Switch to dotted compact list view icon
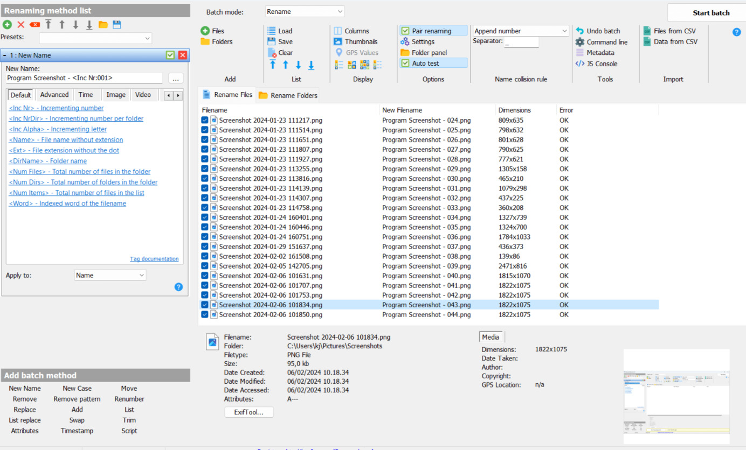746x450 pixels. 377,65
